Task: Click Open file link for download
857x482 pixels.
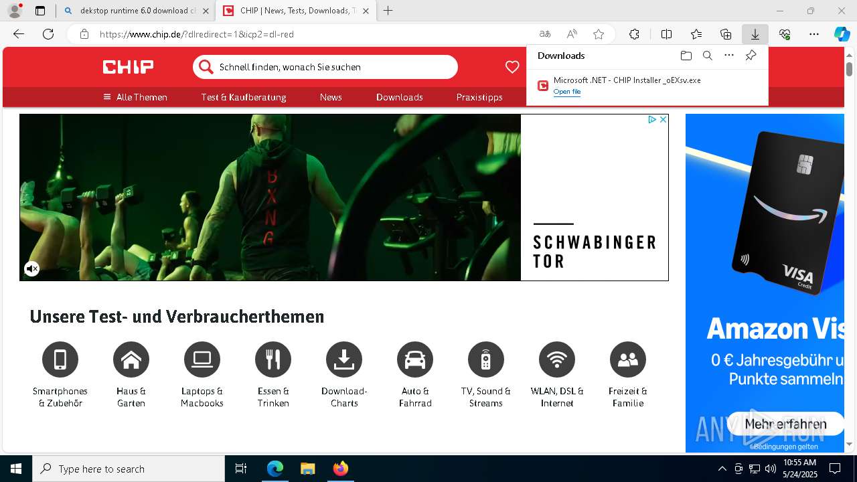Action: pos(567,92)
